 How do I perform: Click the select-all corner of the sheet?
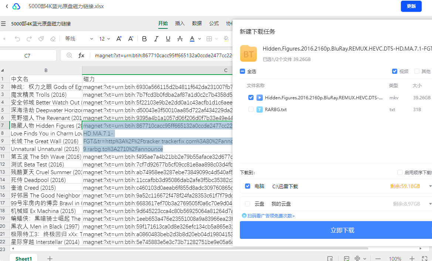coord(3,70)
